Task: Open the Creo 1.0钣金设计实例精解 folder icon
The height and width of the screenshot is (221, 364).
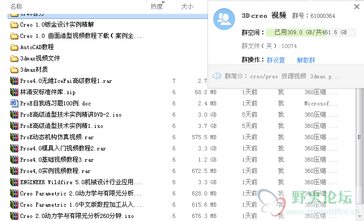Action: 14,25
